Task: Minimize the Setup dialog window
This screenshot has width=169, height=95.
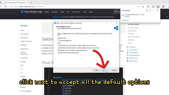Action: point(107,23)
